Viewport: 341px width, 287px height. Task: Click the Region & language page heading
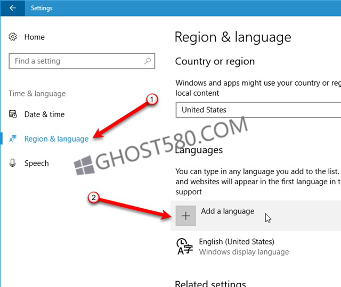point(233,37)
